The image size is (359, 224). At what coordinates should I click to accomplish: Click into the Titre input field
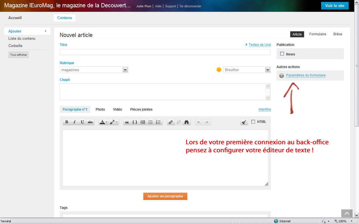tap(165, 52)
